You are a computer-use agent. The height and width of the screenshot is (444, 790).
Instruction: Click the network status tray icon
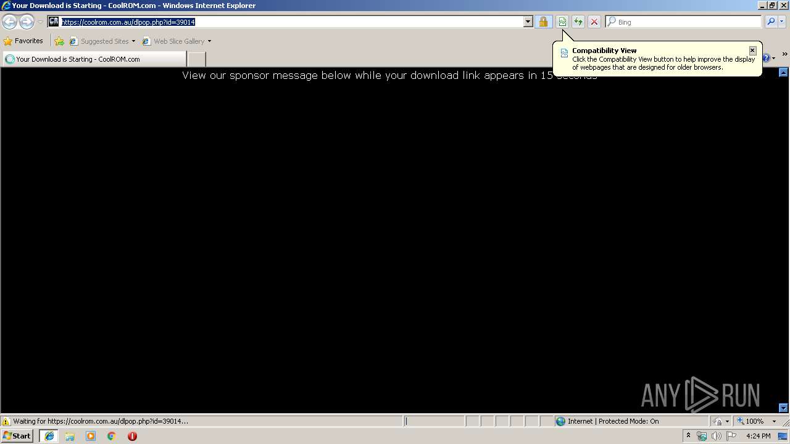click(702, 436)
